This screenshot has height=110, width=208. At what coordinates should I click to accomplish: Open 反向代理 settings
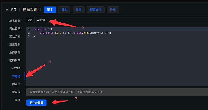(x=15, y=53)
